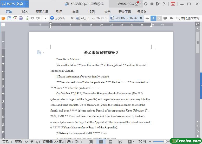Select outline view in status bar
The width and height of the screenshot is (202, 144).
[x=110, y=142]
